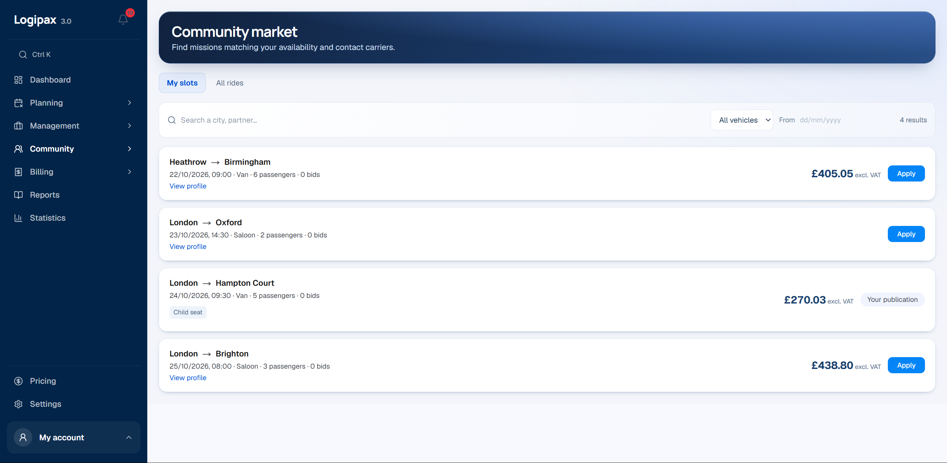Click the Reports book icon

(x=18, y=195)
